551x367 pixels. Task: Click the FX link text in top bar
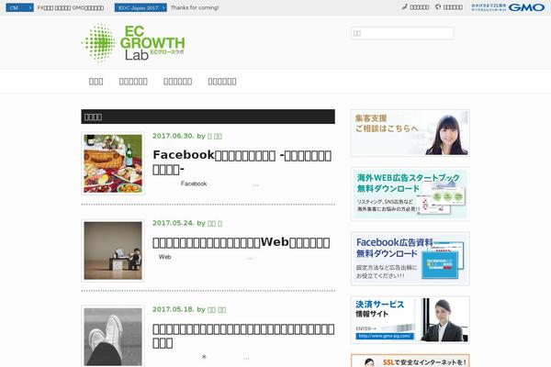tap(71, 7)
